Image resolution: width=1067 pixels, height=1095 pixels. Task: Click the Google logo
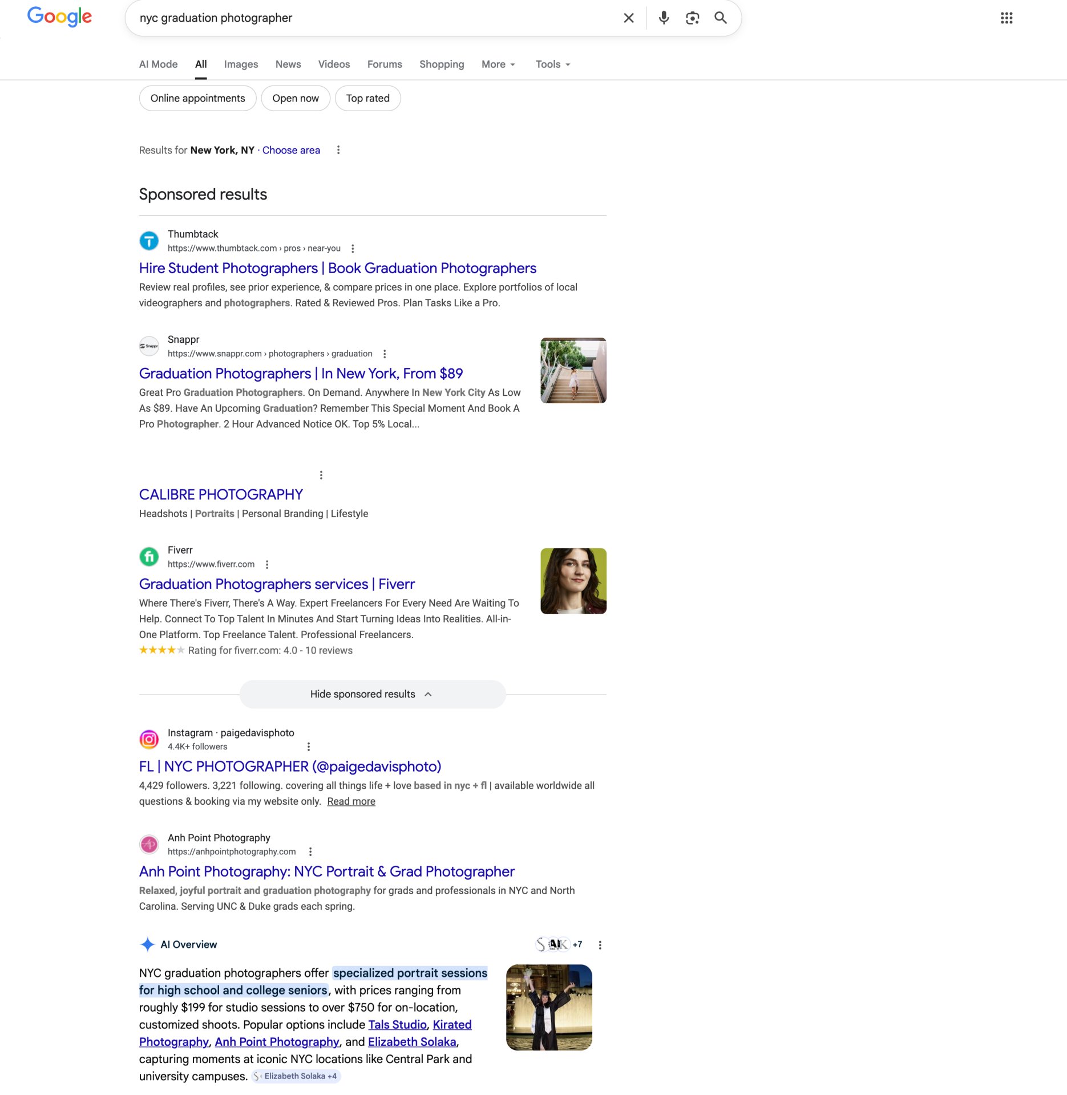point(59,17)
